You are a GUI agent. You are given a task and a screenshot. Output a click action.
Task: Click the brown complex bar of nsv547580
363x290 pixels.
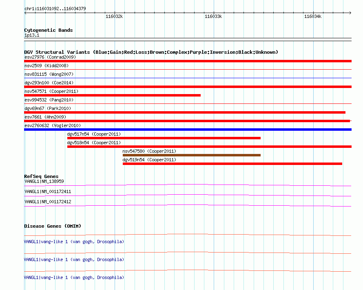(x=192, y=155)
